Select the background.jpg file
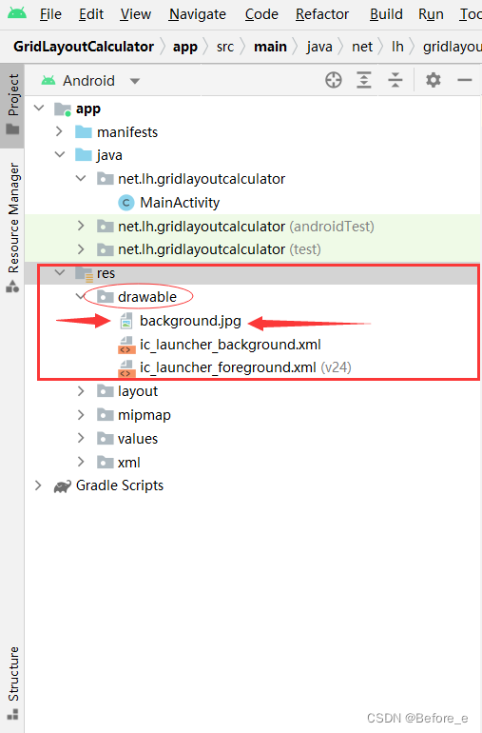This screenshot has height=733, width=482. [190, 321]
